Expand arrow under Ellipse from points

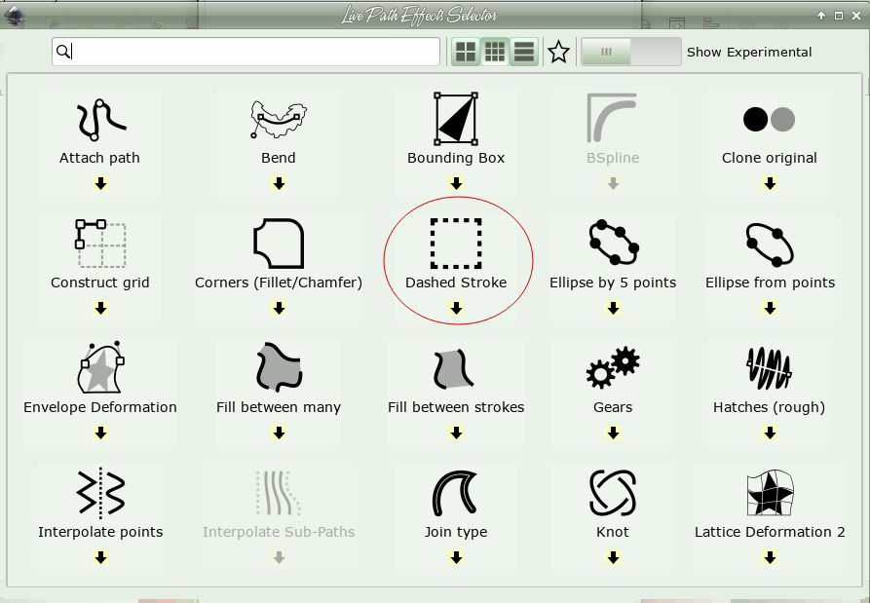tap(770, 308)
